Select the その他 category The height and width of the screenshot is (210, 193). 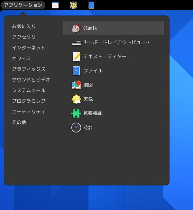tap(19, 122)
